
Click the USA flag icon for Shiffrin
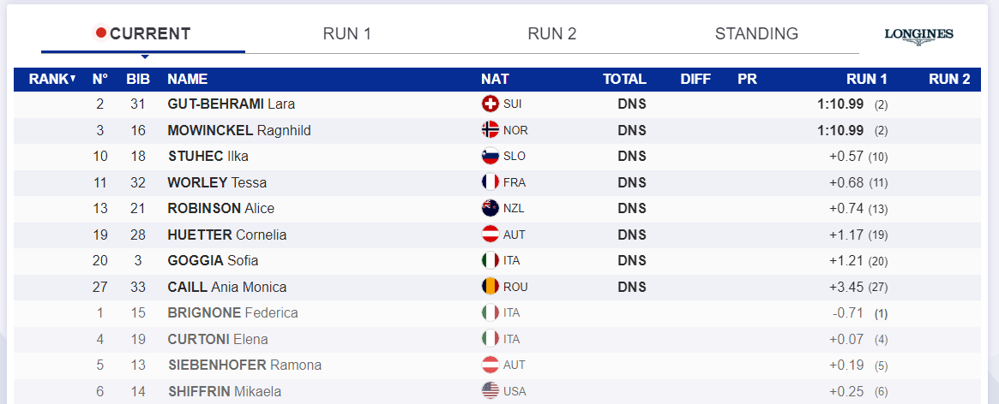pos(490,391)
